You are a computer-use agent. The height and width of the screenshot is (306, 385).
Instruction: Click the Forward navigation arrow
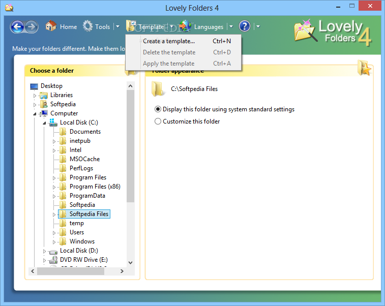(32, 26)
